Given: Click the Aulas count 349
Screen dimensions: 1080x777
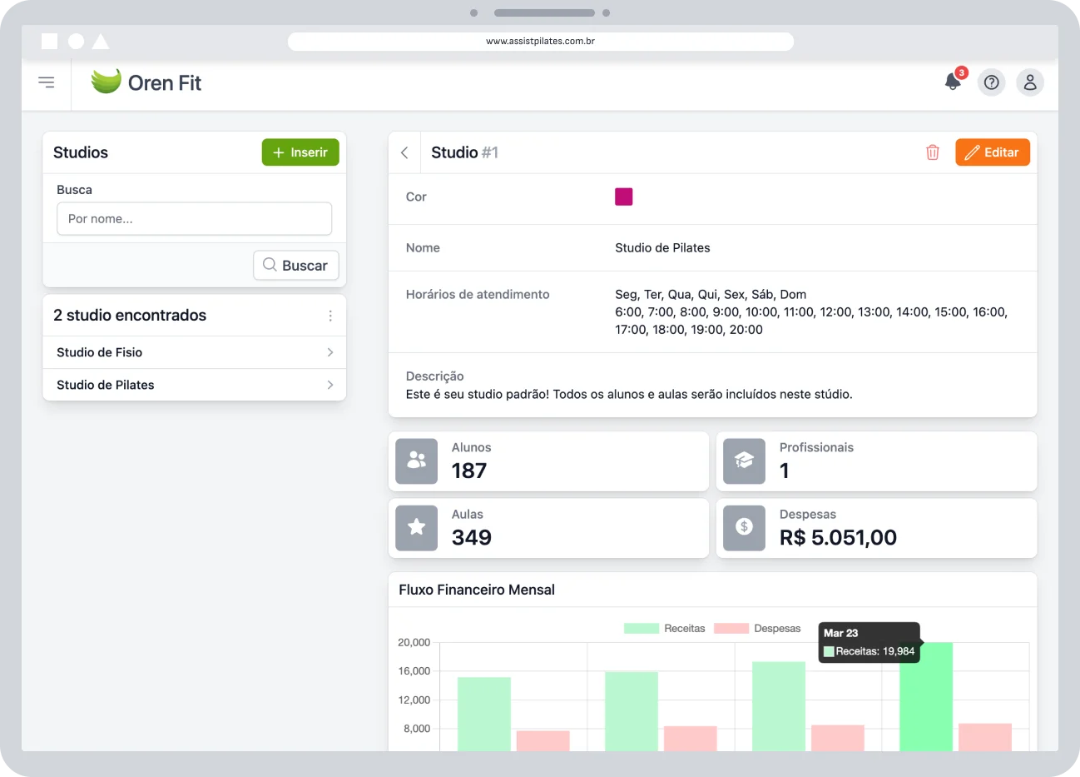Looking at the screenshot, I should pyautogui.click(x=472, y=538).
